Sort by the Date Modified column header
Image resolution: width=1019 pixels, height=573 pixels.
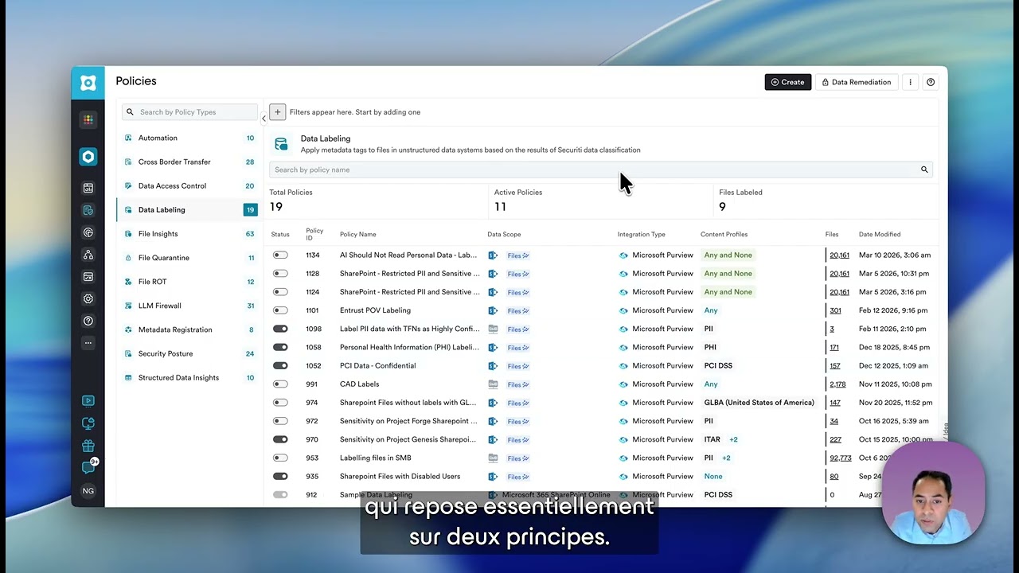click(x=880, y=234)
